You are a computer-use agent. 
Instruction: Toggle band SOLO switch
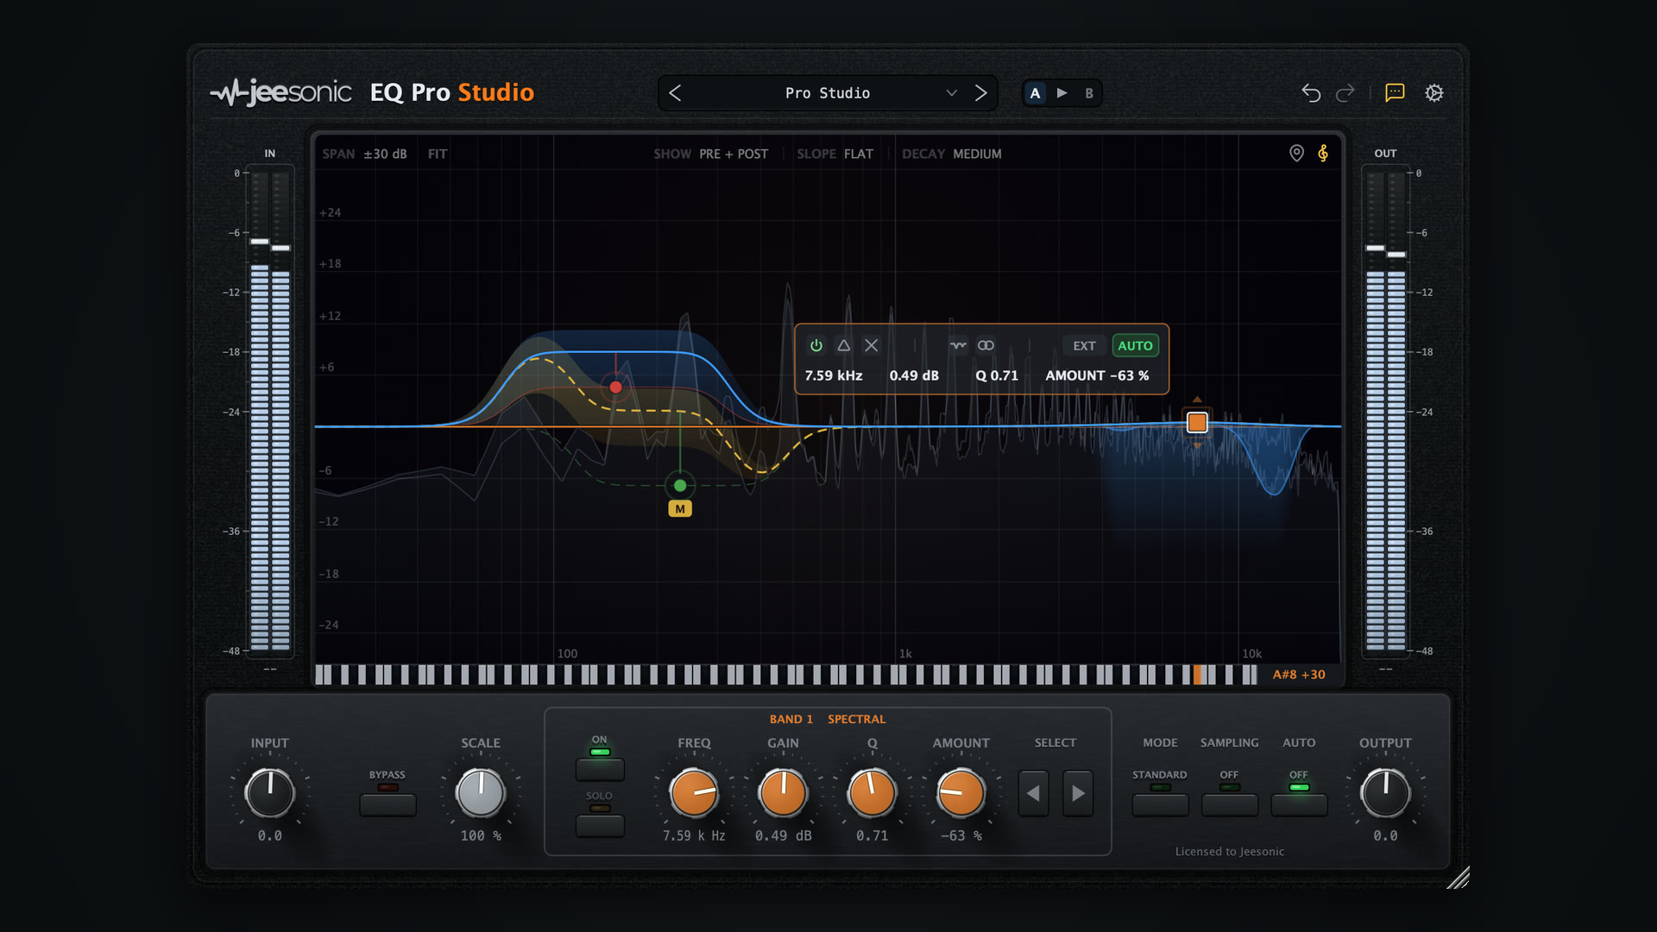point(600,826)
